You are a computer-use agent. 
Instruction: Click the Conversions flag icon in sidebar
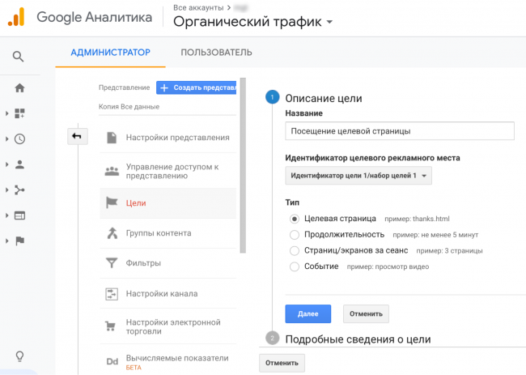19,241
